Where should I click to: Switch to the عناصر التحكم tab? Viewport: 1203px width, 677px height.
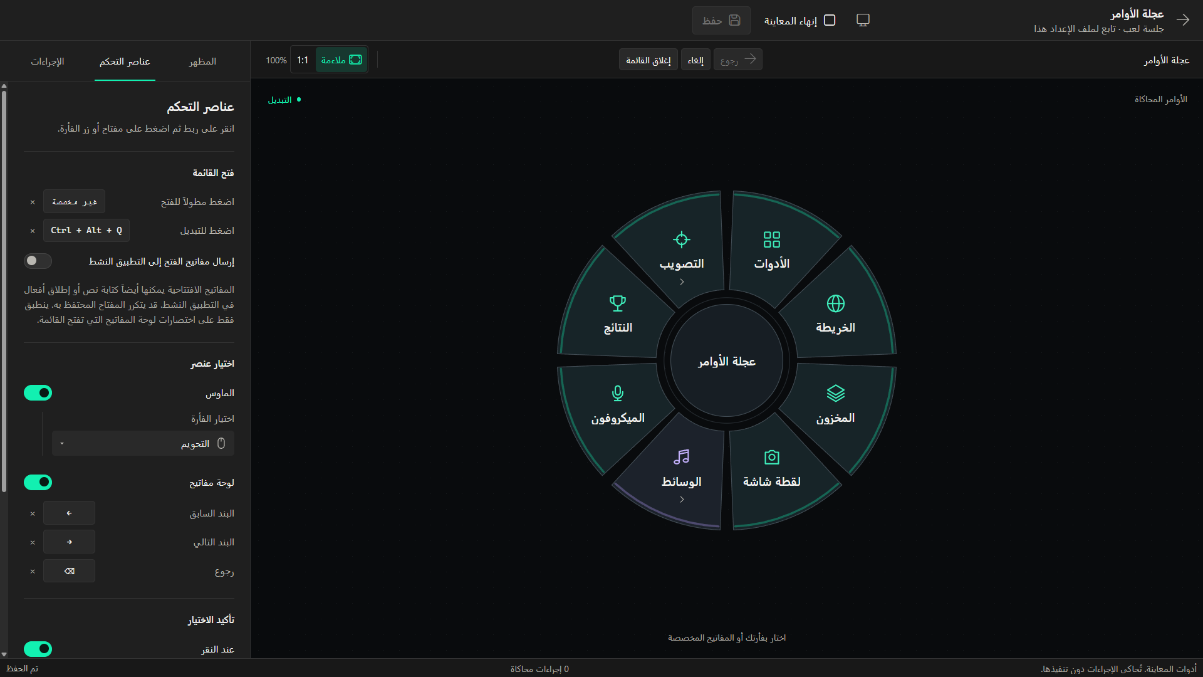(125, 61)
